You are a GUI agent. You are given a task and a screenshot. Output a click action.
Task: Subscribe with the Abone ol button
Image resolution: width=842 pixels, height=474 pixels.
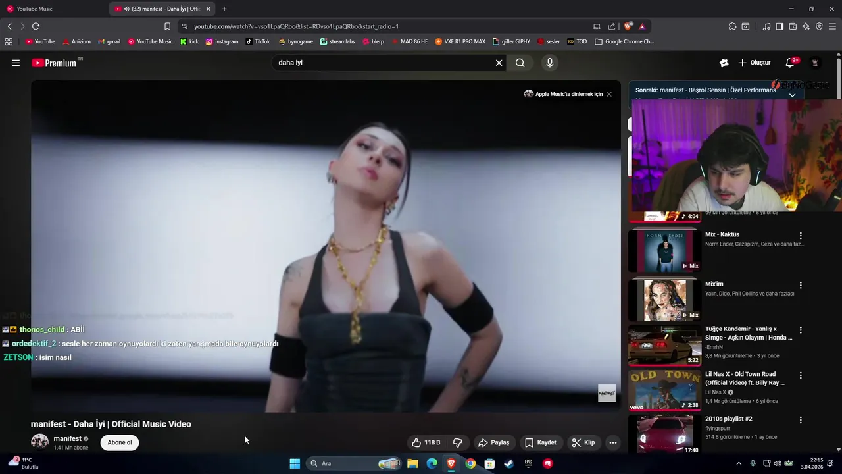point(120,442)
